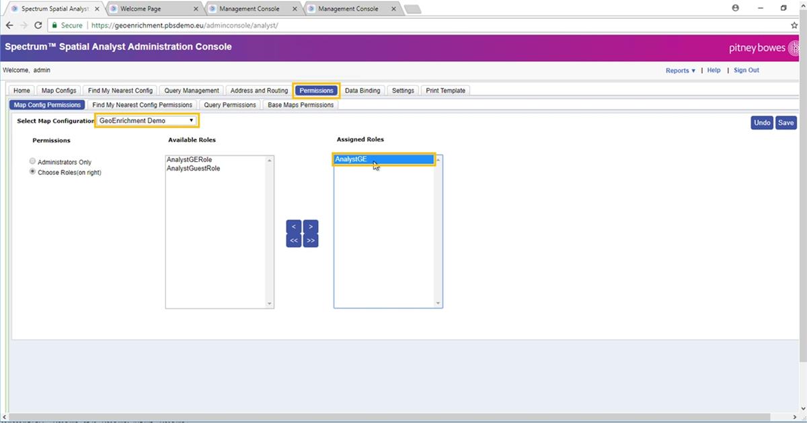Select Map Config Permissions sub-tab

(48, 105)
